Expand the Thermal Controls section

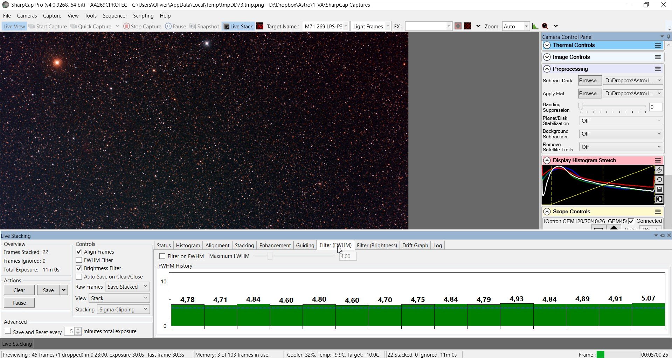(x=547, y=46)
